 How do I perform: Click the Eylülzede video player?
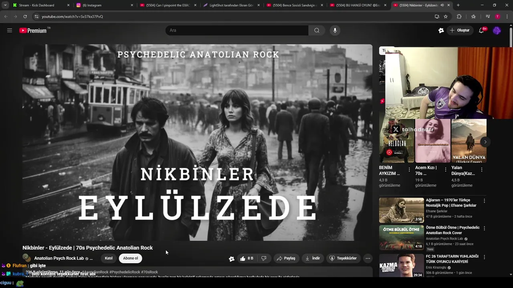(197, 142)
